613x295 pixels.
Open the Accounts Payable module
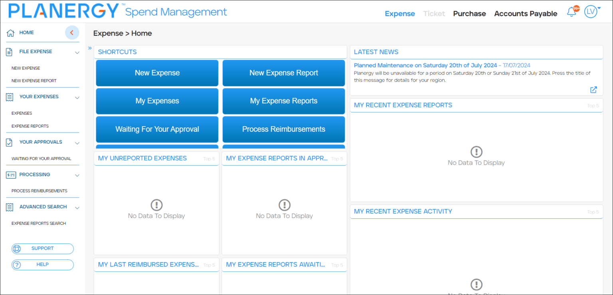[x=526, y=13]
